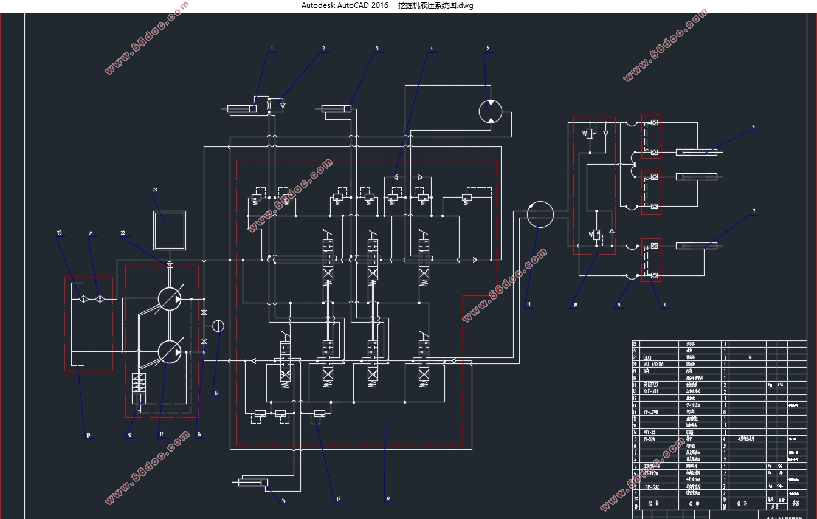Select callout number 5 above the motor

click(488, 47)
